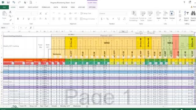Viewport: 196px width, 110px height.
Task: Toggle Wrap Text
Action: (x=86, y=13)
